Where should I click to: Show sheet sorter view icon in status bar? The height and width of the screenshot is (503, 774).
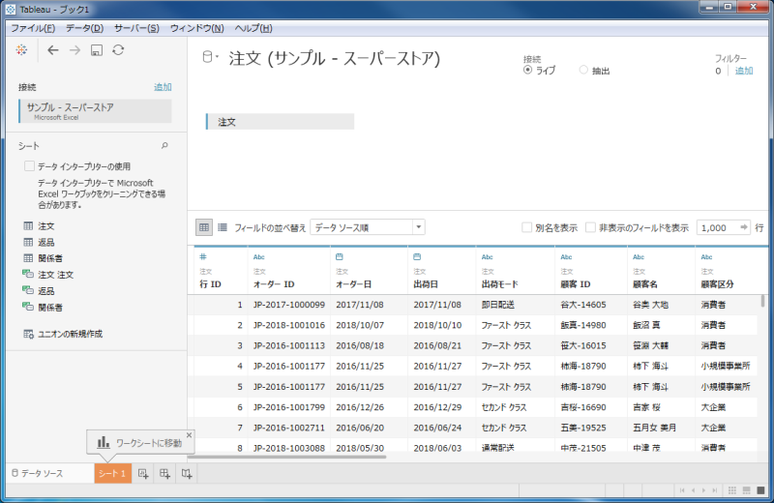732,490
